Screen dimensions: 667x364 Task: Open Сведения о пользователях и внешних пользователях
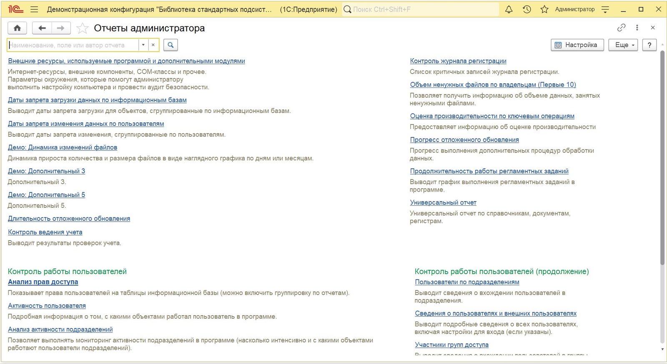pos(496,314)
